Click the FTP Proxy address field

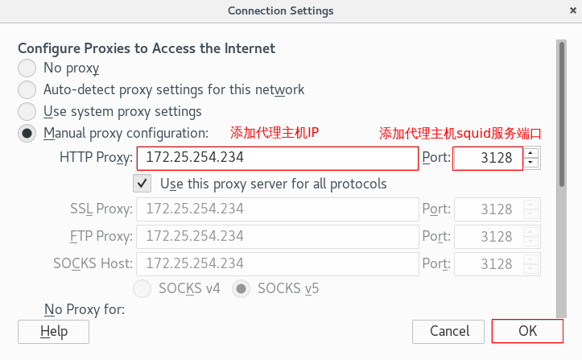point(278,237)
